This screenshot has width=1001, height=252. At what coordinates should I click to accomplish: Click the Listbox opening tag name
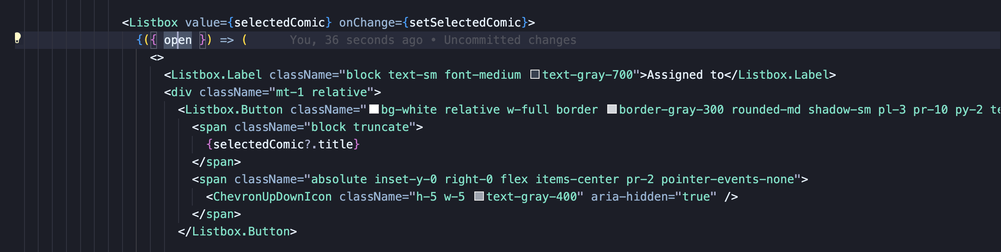click(153, 23)
